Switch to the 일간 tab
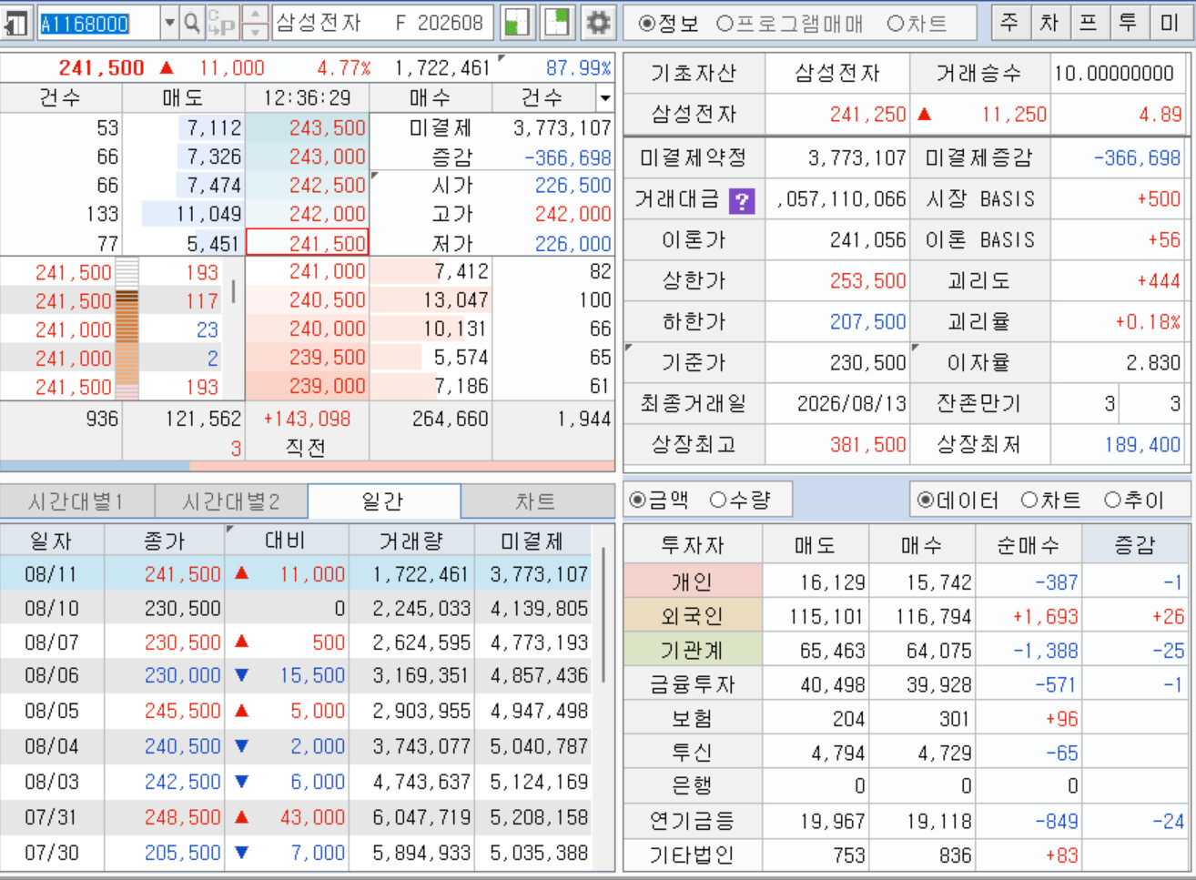1196x880 pixels. point(384,501)
